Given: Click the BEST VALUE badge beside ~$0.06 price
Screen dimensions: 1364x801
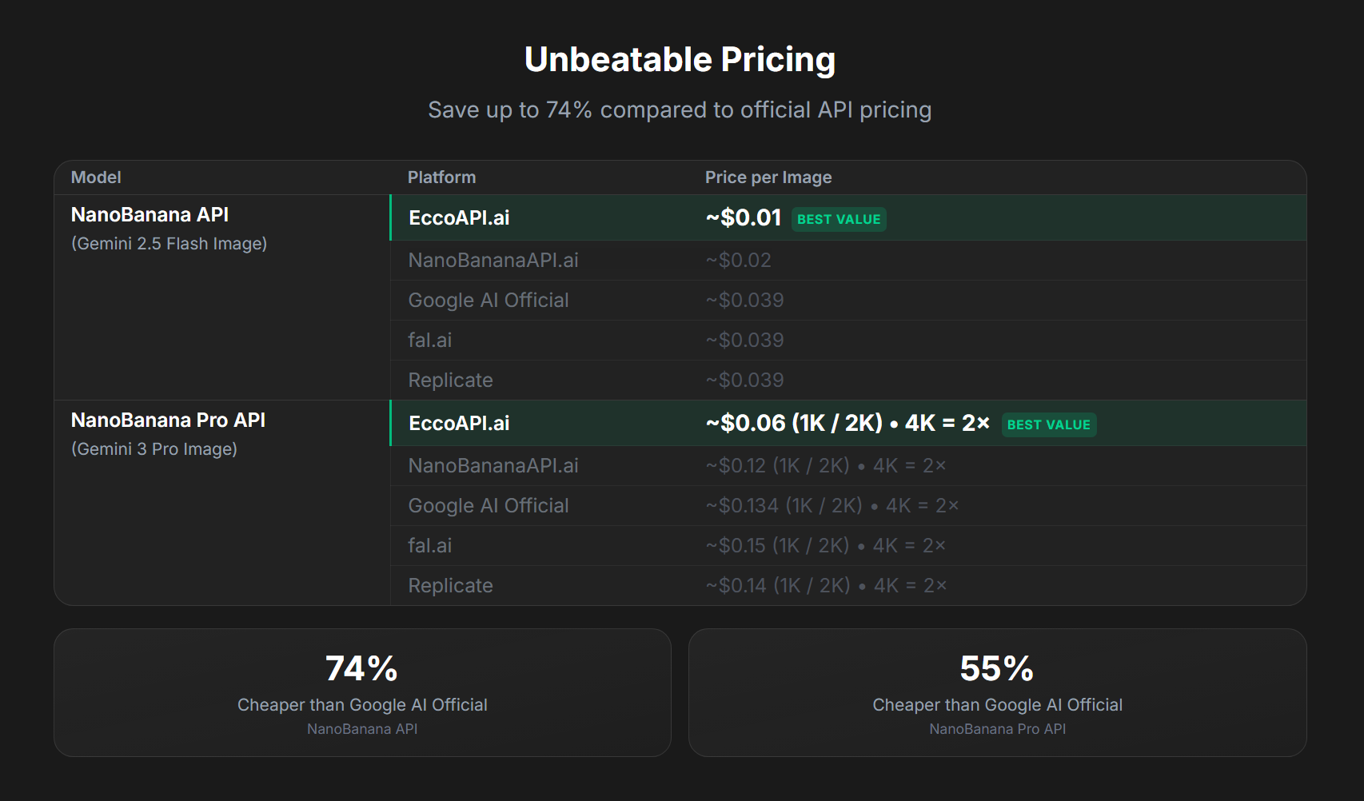Looking at the screenshot, I should (x=1048, y=424).
